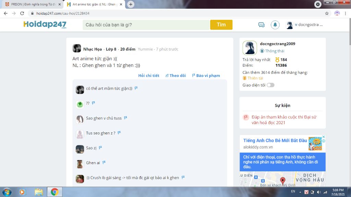
Task: Flag the 'Crush ib gái sáng' comment
Action: pos(183,178)
